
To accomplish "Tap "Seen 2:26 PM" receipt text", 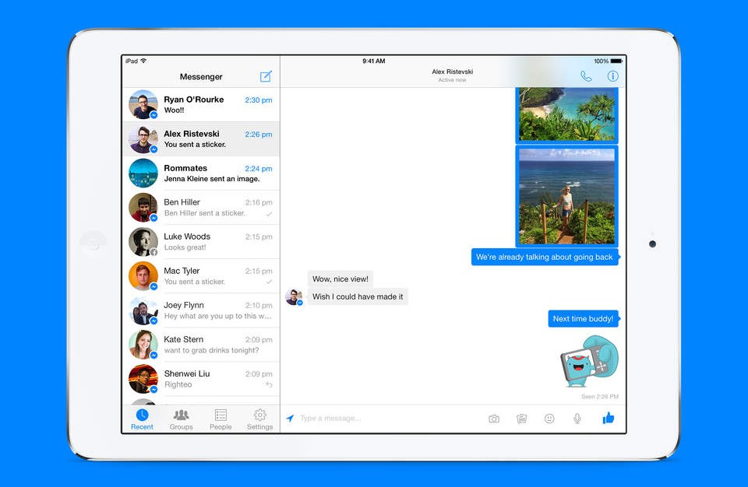I will tap(600, 397).
